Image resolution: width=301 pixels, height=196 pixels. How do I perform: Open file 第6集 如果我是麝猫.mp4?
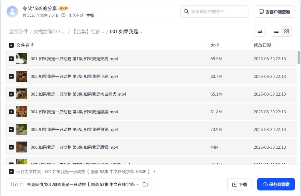[74, 147]
